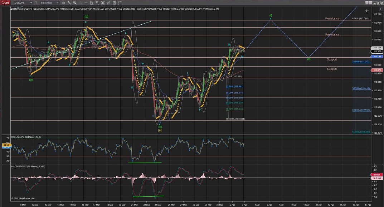Click the indicator list label at chart top
Image resolution: width=384 pixels, height=207 pixels.
[x=115, y=9]
